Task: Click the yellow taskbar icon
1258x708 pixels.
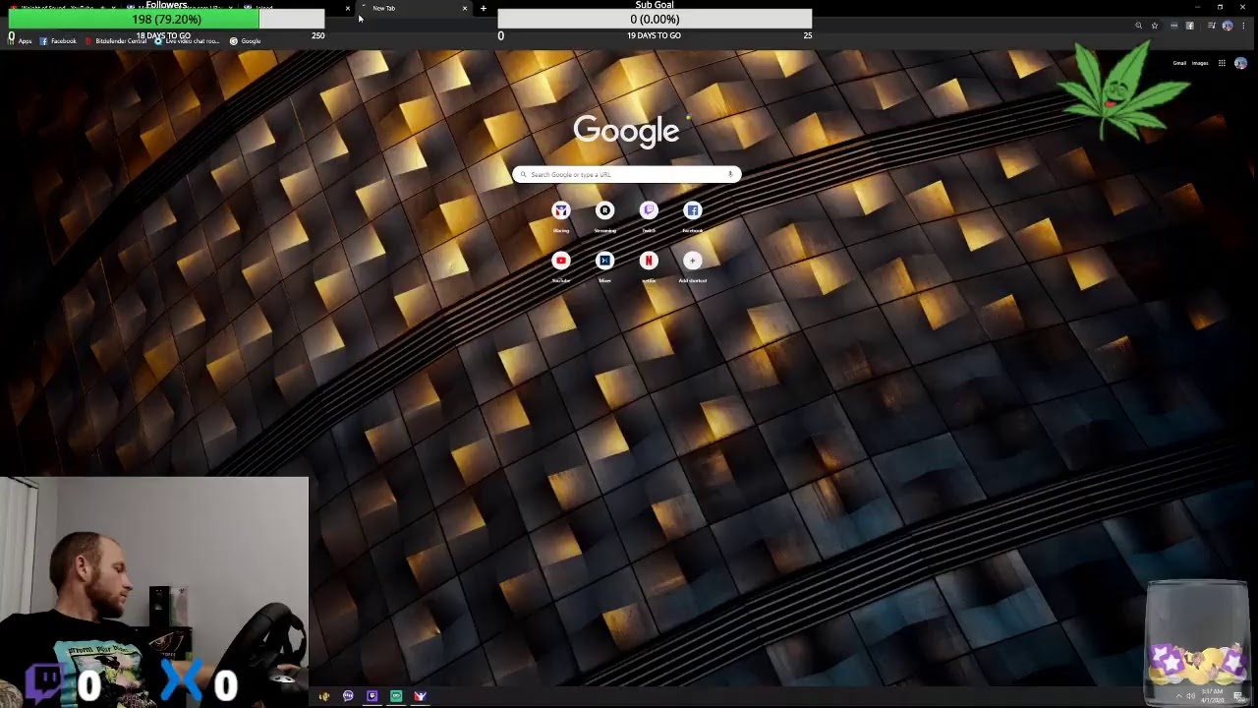Action: pos(323,696)
